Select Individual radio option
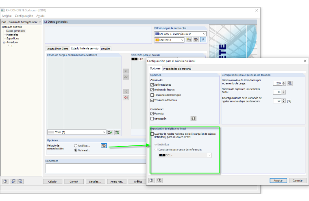This screenshot has width=309, height=201. coord(156,145)
